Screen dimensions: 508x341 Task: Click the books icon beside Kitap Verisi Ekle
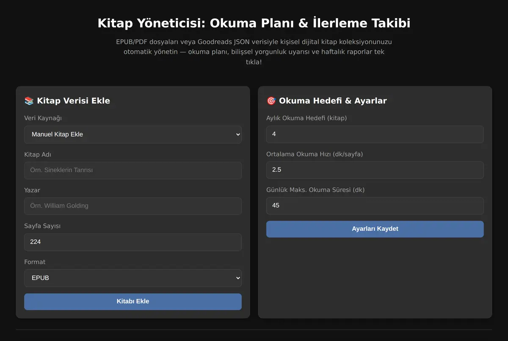point(29,101)
